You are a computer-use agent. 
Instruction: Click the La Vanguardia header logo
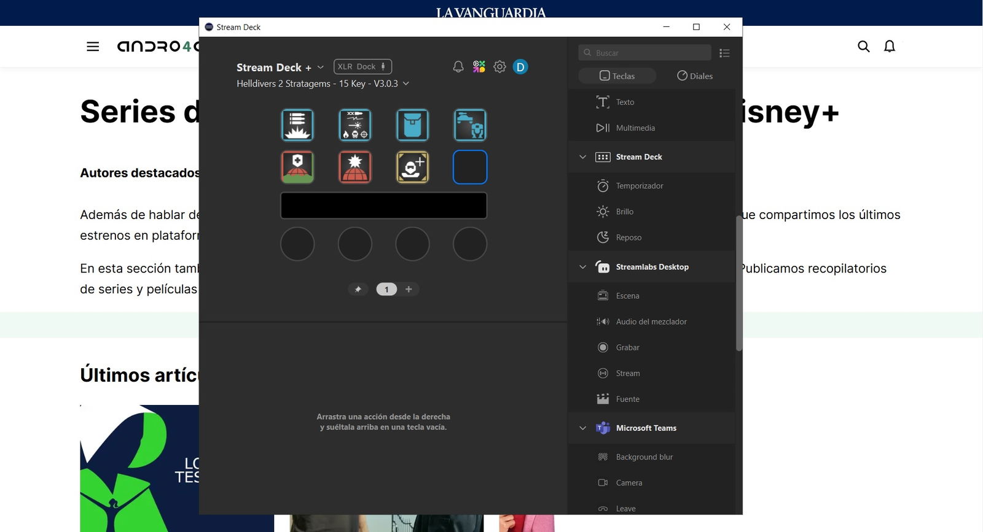tap(491, 12)
